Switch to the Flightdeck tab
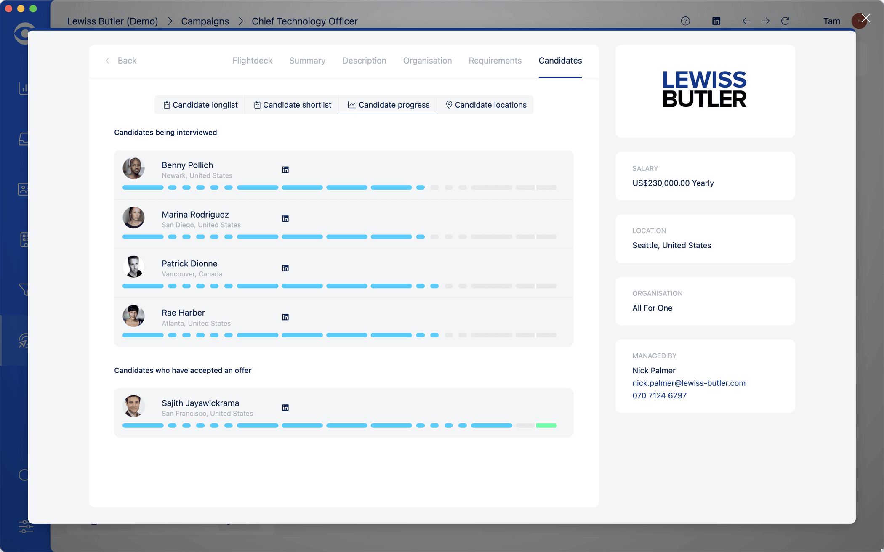The image size is (884, 552). tap(252, 61)
